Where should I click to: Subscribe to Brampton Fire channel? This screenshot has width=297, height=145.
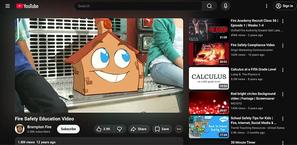[x=68, y=129]
